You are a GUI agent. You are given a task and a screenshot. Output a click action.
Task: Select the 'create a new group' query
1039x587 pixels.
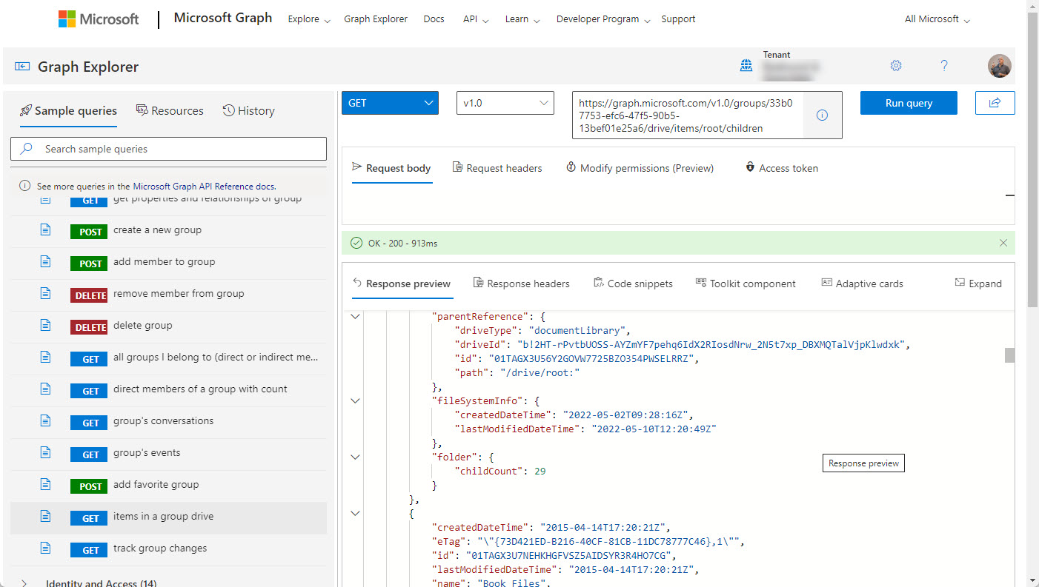pyautogui.click(x=169, y=230)
